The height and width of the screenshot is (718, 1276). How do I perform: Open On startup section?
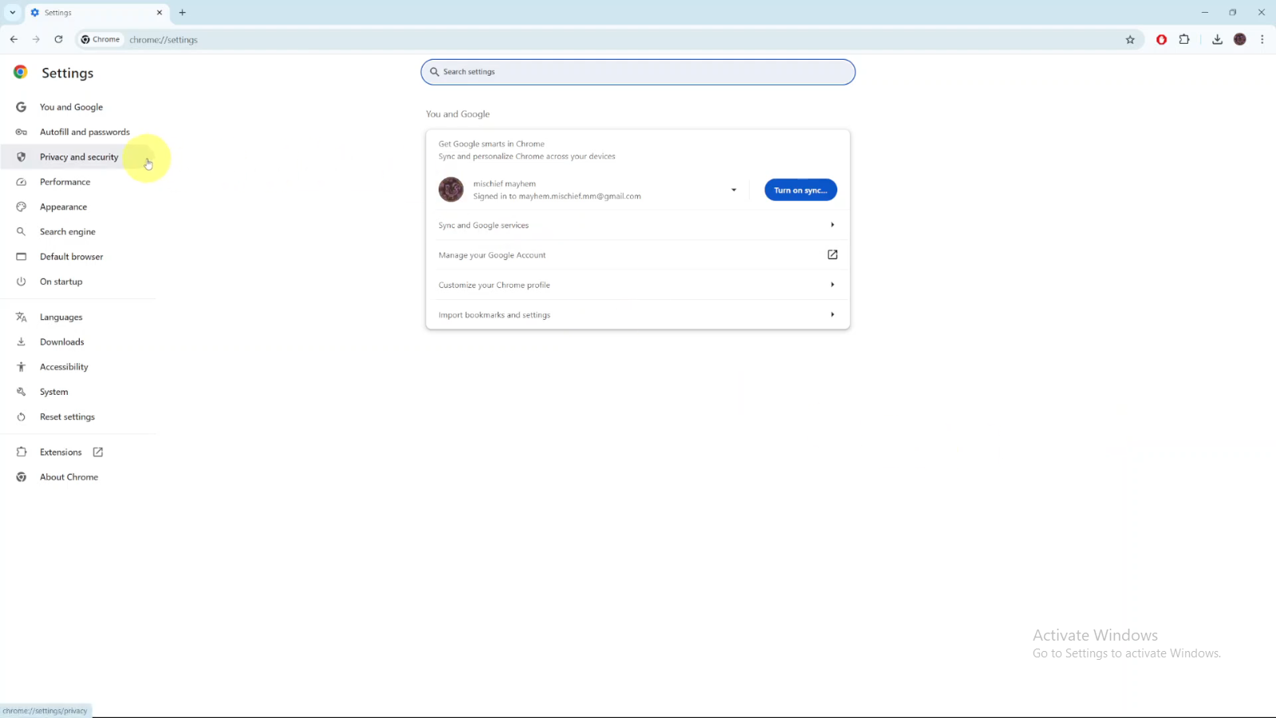pyautogui.click(x=80, y=282)
